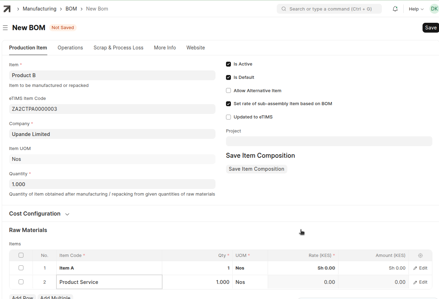439x299 pixels.
Task: Click the eTIMS Item Code field
Action: 112,109
